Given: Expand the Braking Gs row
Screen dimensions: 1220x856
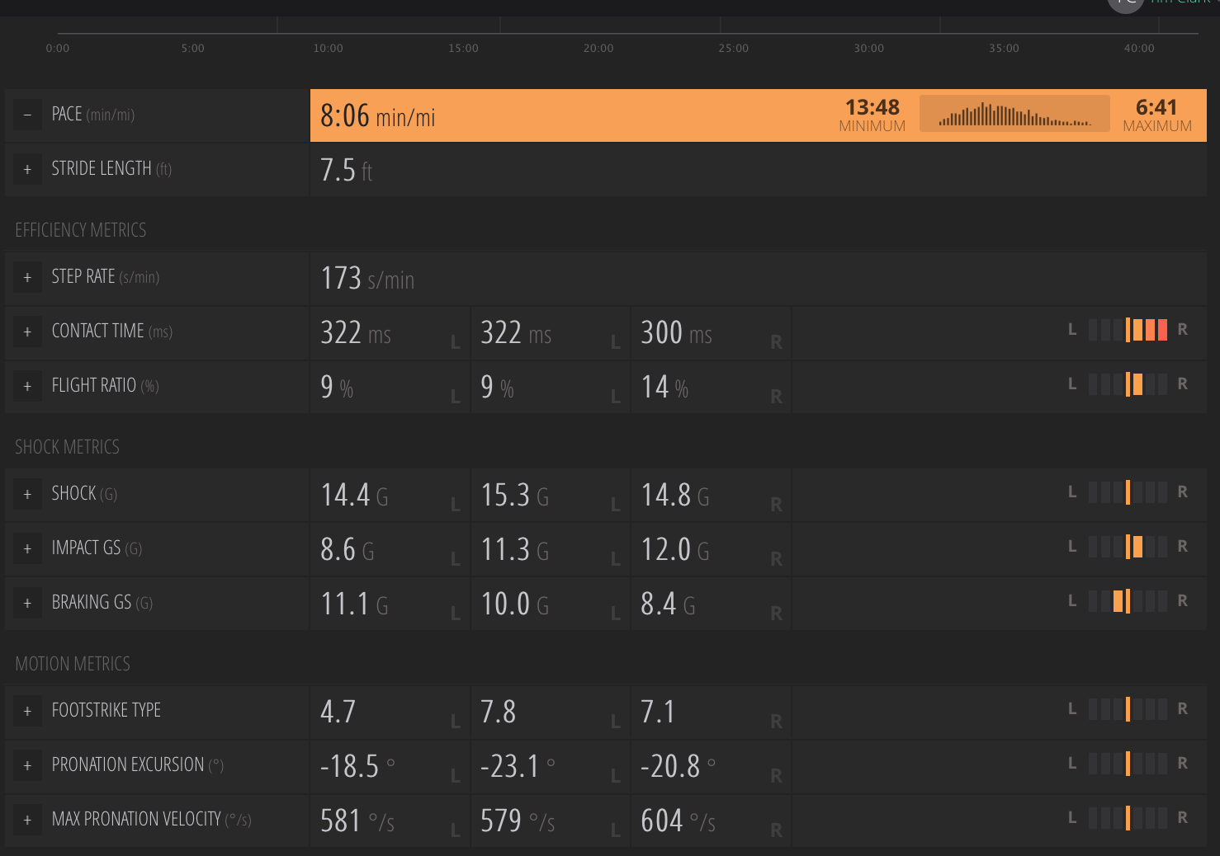Looking at the screenshot, I should click(x=27, y=603).
